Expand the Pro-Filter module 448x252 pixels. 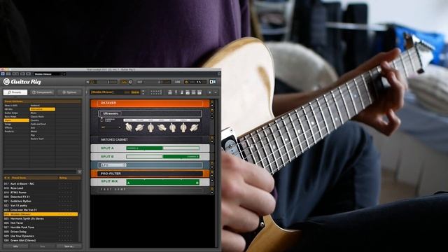(x=212, y=176)
